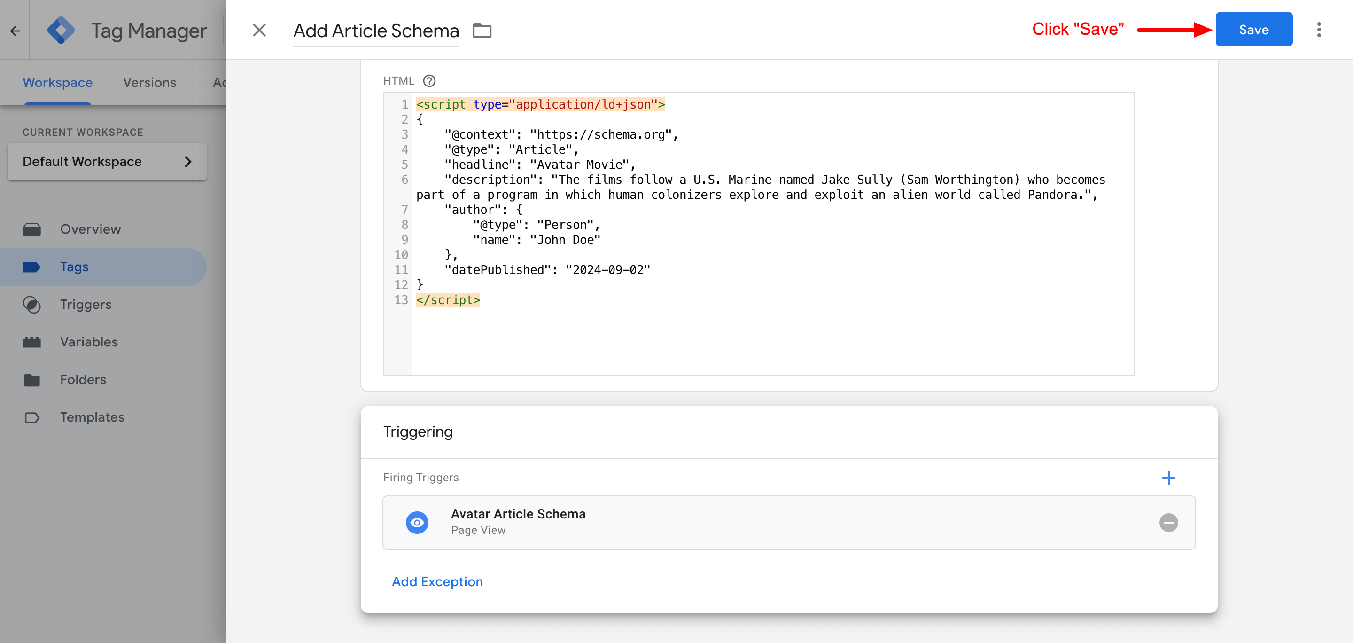Open Add Exception for triggering
1353x643 pixels.
437,581
